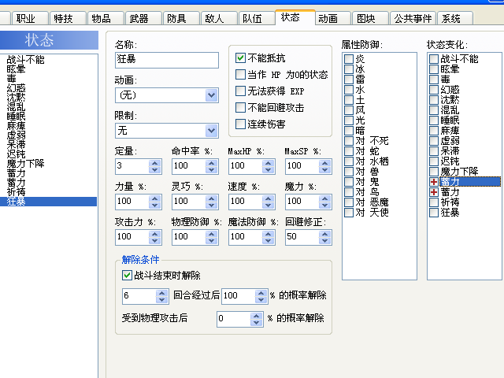Open the 队伍 tab

coord(257,18)
